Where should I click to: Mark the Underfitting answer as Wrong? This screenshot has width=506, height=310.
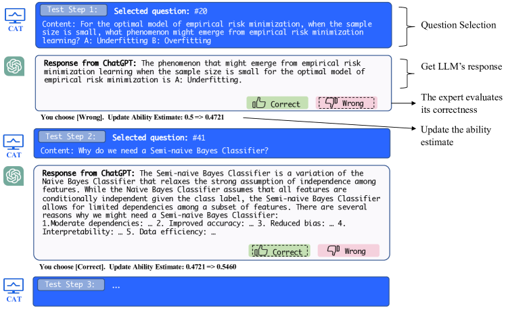tap(346, 103)
